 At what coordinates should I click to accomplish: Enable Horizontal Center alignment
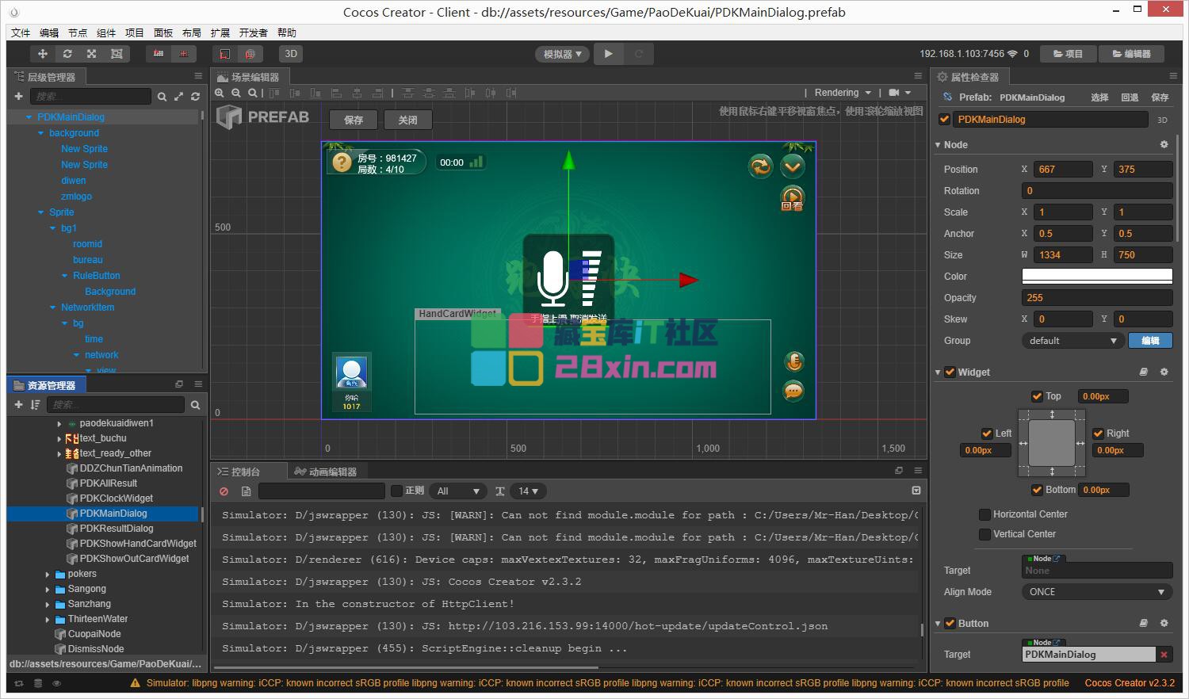coord(984,514)
